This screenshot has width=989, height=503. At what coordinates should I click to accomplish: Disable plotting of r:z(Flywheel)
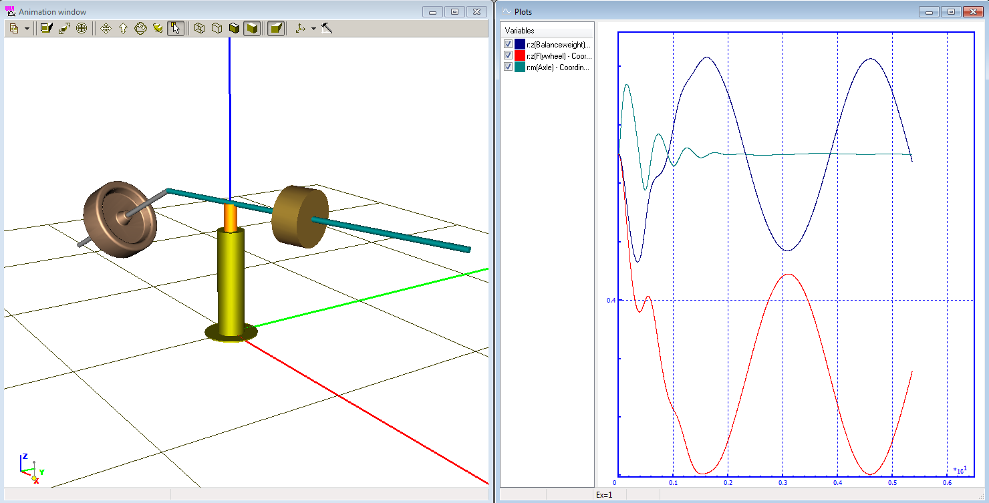click(508, 55)
